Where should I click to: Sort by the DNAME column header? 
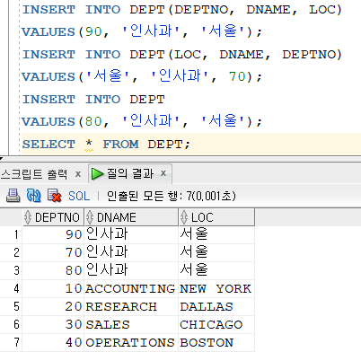[x=131, y=217]
